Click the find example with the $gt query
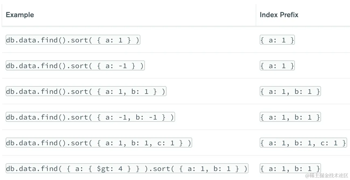The width and height of the screenshot is (350, 180). coord(127,169)
